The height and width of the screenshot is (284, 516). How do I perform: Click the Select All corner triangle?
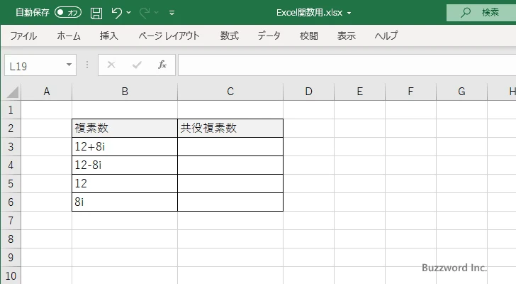tap(11, 92)
